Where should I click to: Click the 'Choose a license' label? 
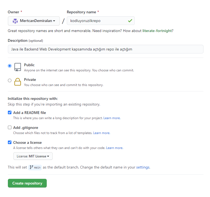coord(27,142)
